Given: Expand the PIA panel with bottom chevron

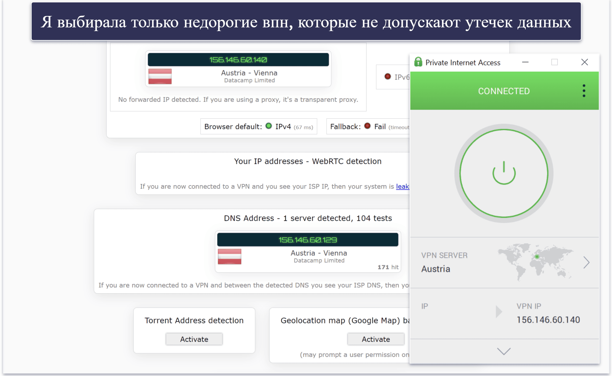Looking at the screenshot, I should pyautogui.click(x=504, y=351).
